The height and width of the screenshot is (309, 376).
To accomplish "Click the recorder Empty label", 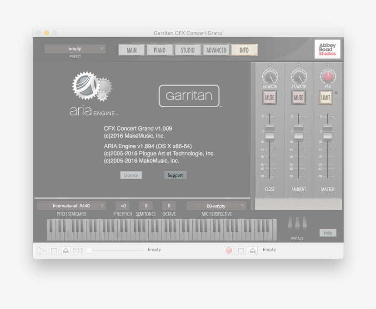I will pyautogui.click(x=269, y=250).
